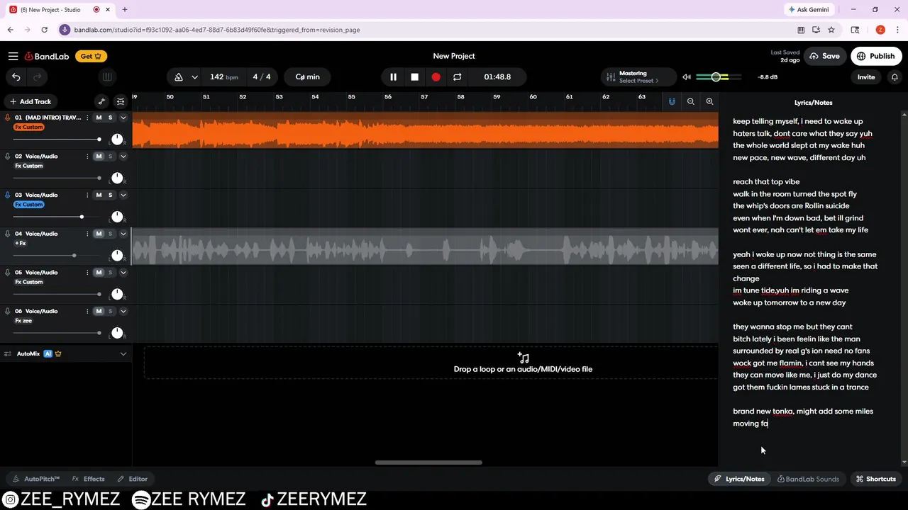This screenshot has width=908, height=510.
Task: Solo track 01 MAD INTRO
Action: [110, 118]
